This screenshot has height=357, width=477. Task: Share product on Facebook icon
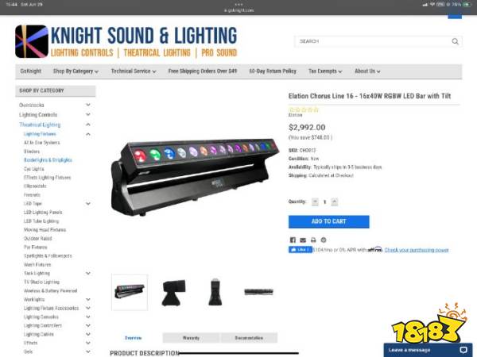293,240
